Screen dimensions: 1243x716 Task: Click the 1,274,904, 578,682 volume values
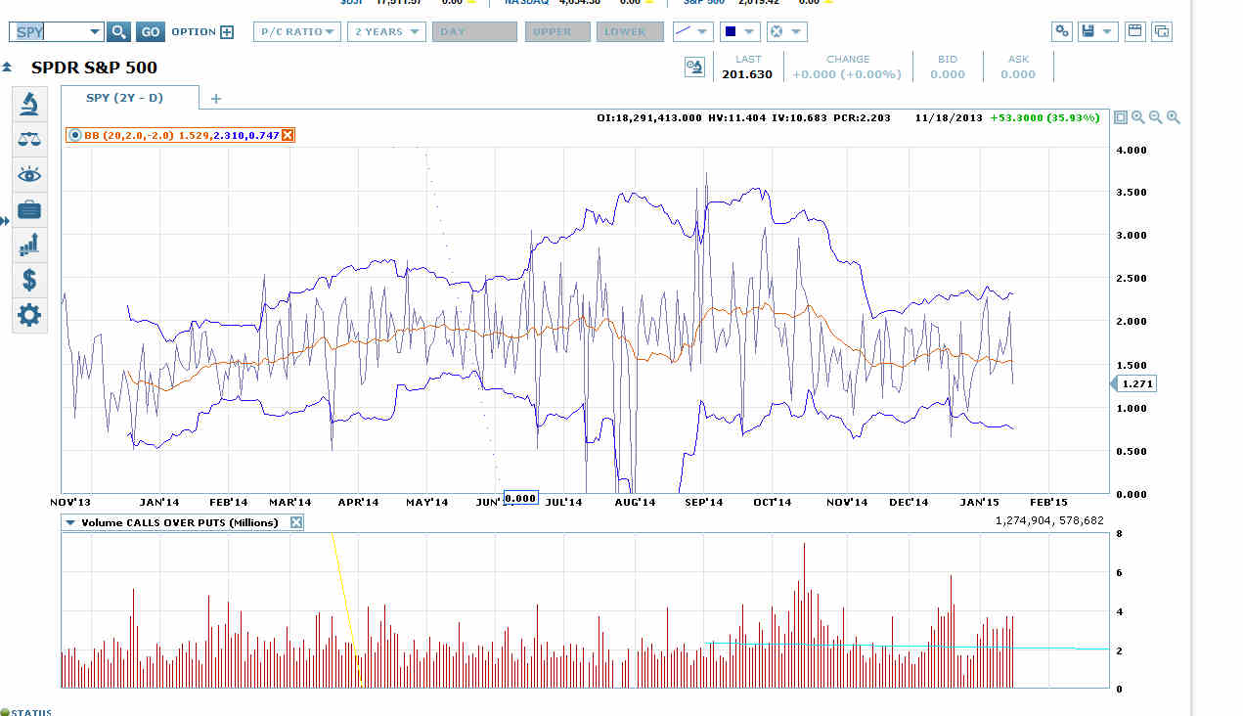pyautogui.click(x=1049, y=520)
